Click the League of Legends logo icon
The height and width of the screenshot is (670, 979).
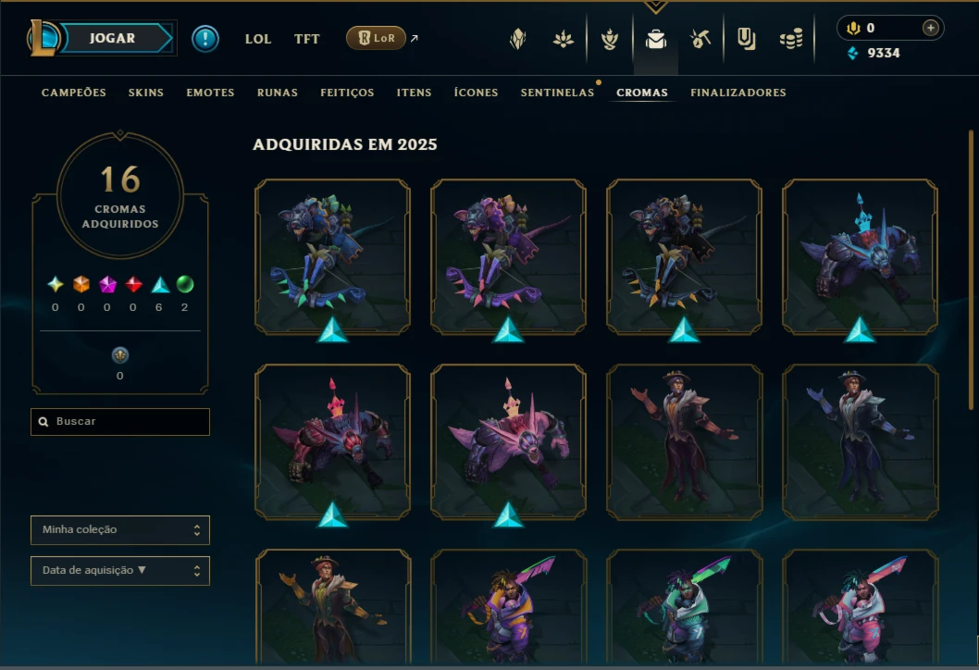(43, 38)
